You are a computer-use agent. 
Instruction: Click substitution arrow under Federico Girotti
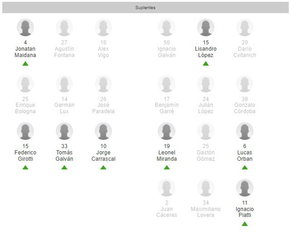(25, 168)
